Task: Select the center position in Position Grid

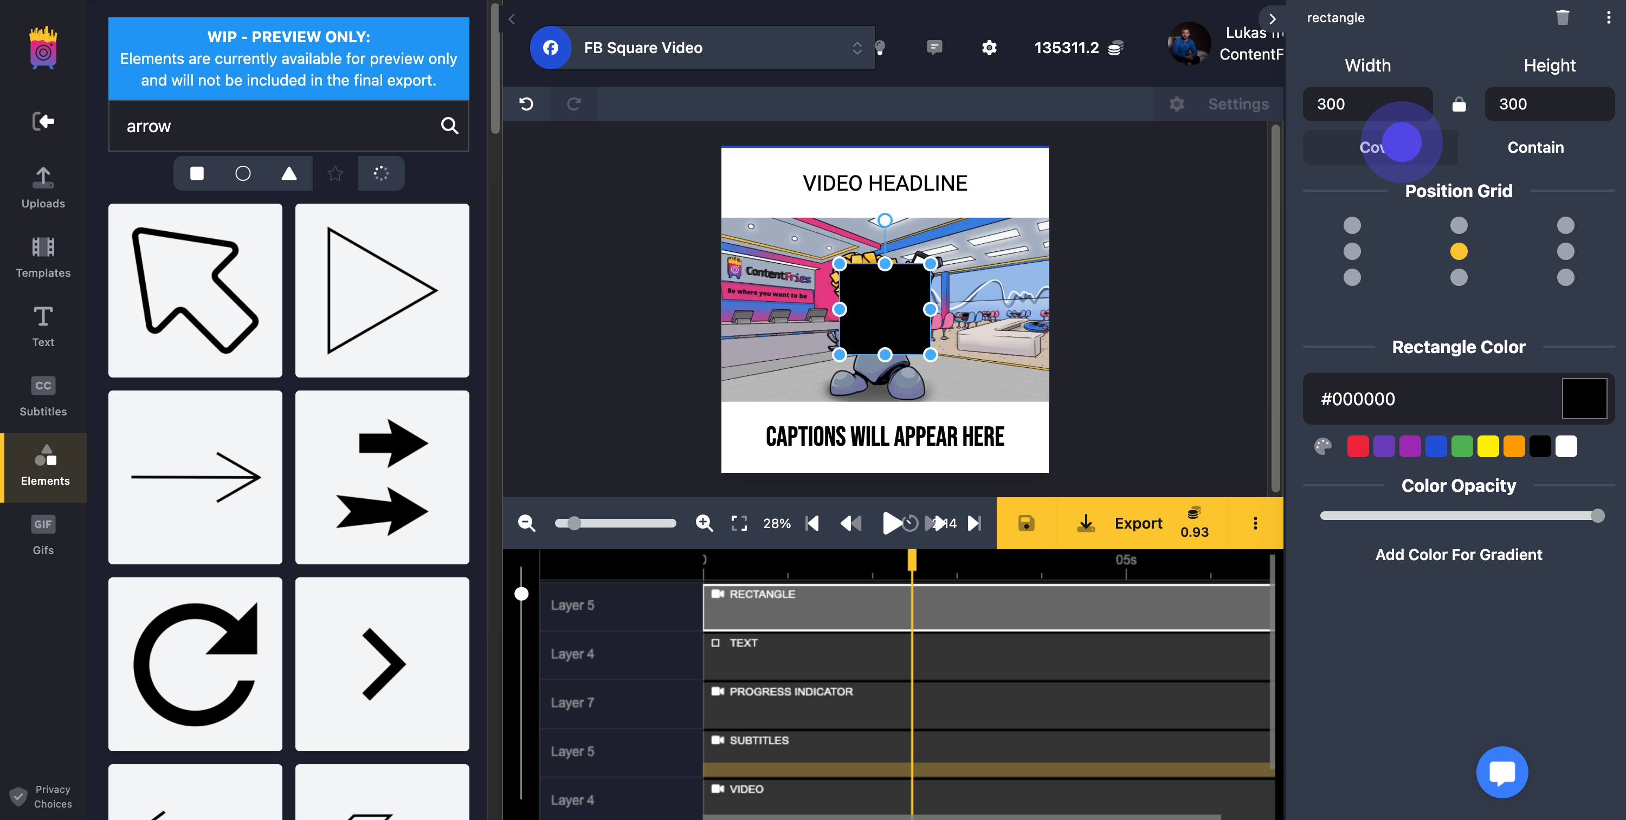Action: pos(1459,252)
